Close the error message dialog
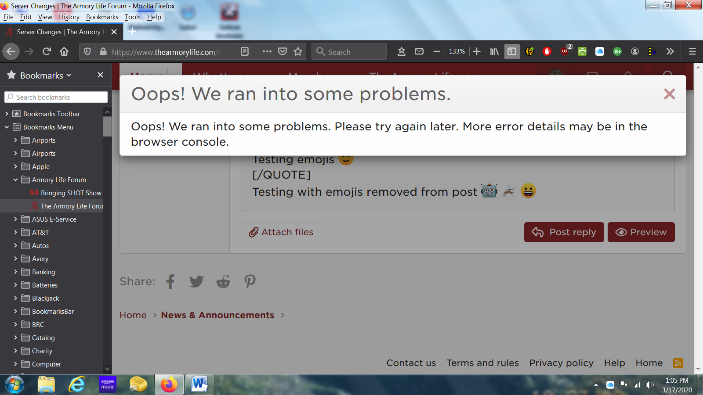This screenshot has width=703, height=395. [669, 94]
